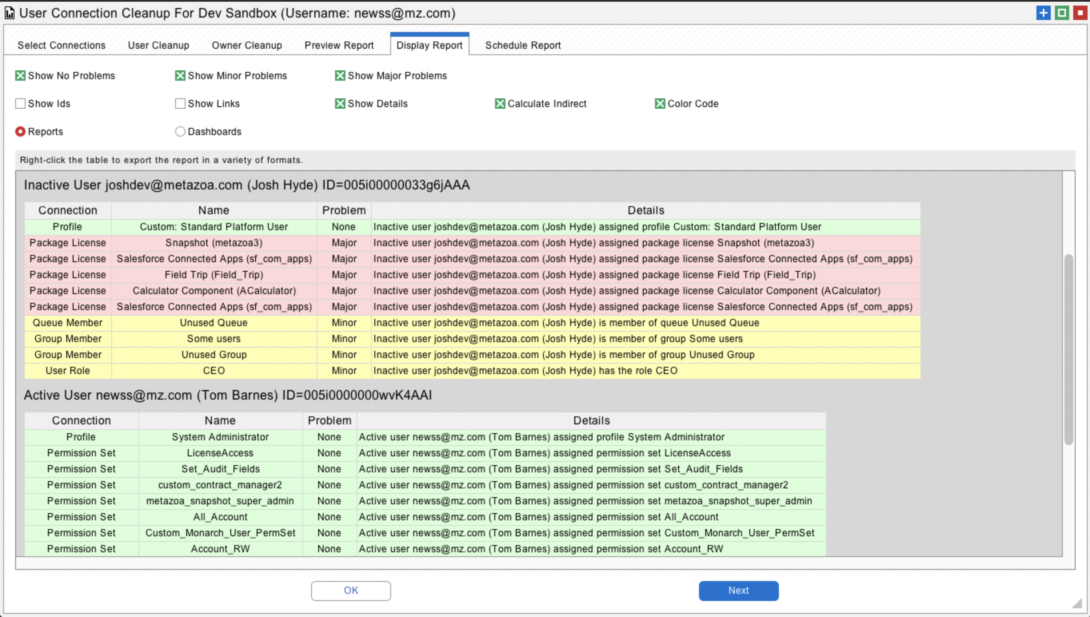Click Name header in Josh Hyde table
The height and width of the screenshot is (617, 1090).
(x=214, y=210)
